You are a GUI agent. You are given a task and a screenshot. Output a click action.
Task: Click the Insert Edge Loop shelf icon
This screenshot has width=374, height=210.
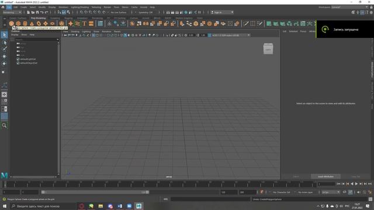pyautogui.click(x=253, y=23)
